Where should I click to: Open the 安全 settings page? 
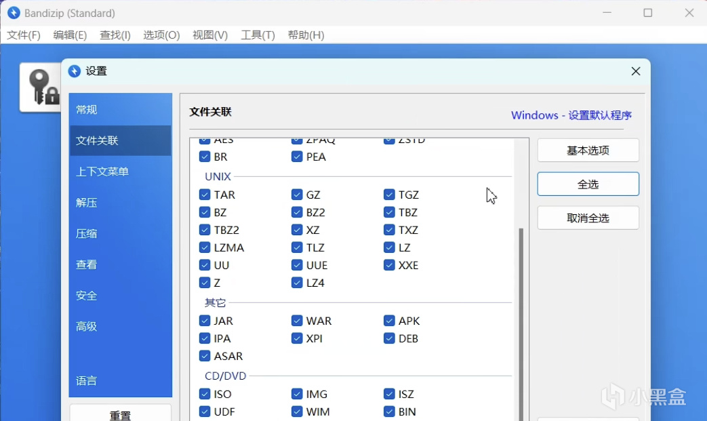coord(121,296)
